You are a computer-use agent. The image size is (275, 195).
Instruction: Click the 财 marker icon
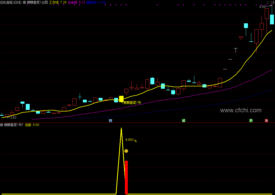pos(110,120)
